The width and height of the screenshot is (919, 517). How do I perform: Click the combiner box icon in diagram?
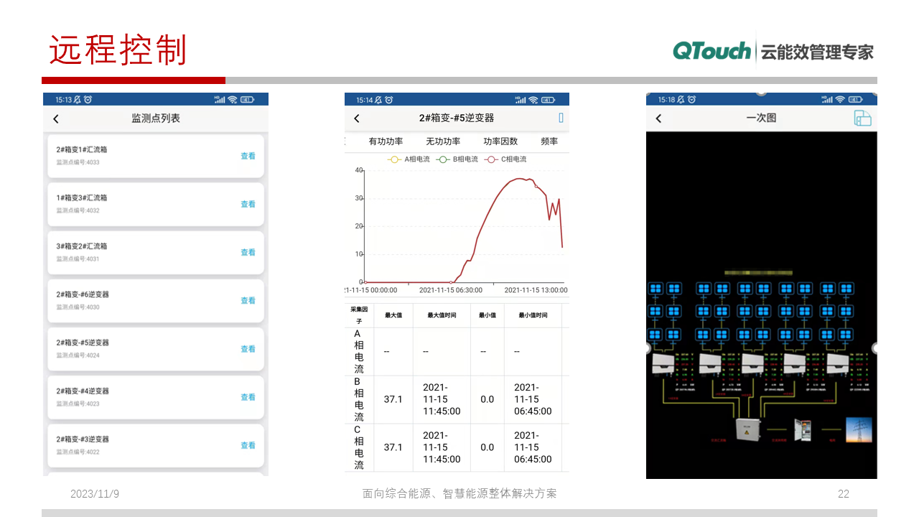pyautogui.click(x=747, y=428)
